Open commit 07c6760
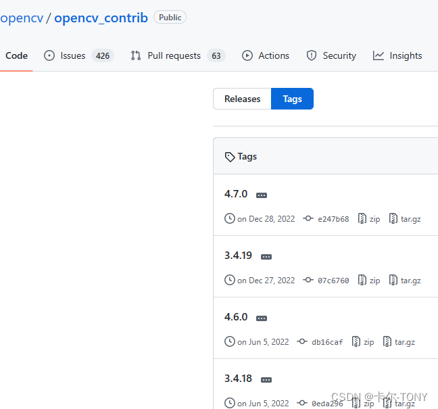Screen dimensions: 438x409 point(333,281)
